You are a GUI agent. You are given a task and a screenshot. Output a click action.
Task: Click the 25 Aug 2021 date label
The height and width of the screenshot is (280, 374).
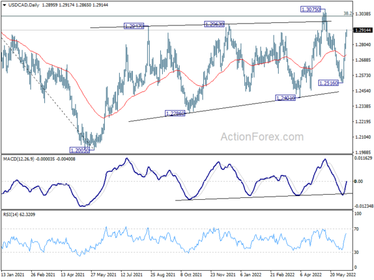click(x=163, y=275)
